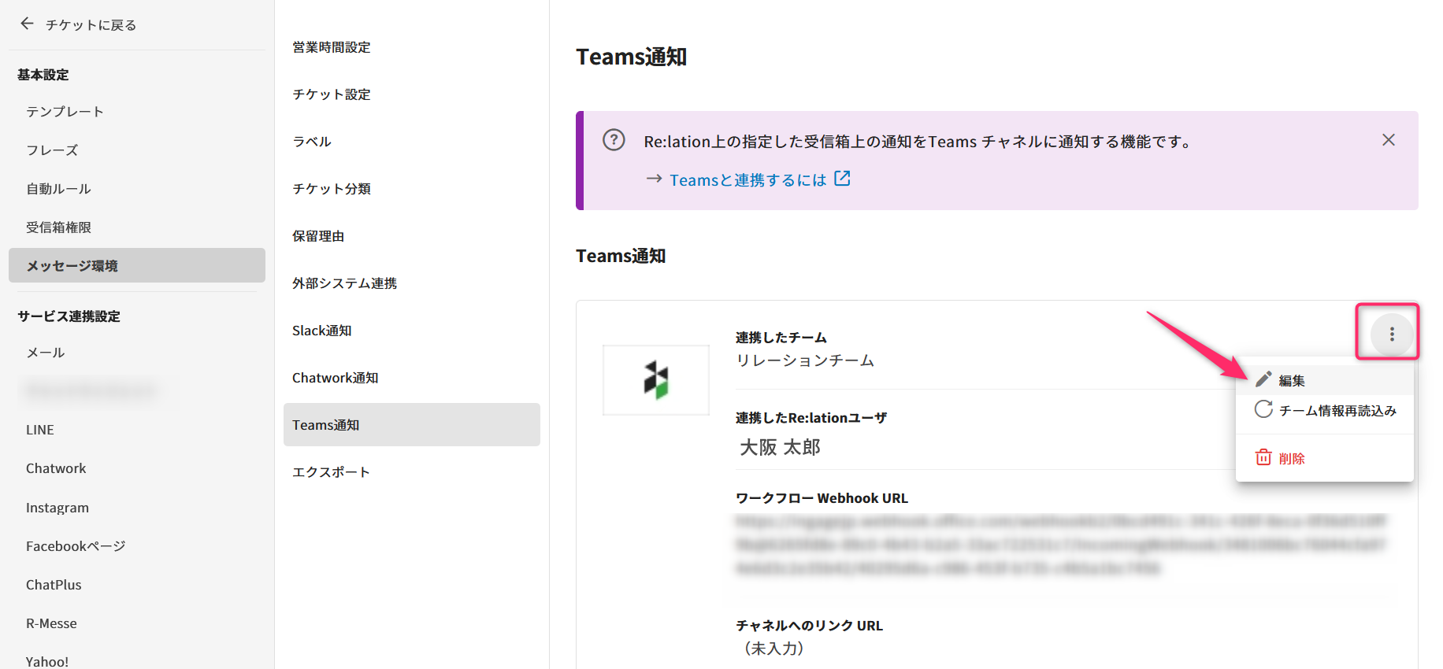
Task: Select Teams通知 in the submenu
Action: click(412, 425)
